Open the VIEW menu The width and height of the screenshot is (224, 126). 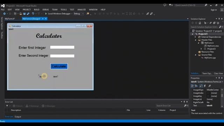point(17,9)
